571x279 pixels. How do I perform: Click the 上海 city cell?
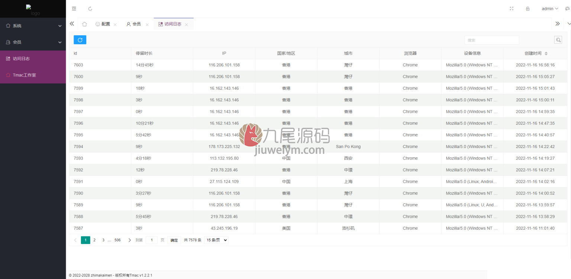[x=348, y=181]
